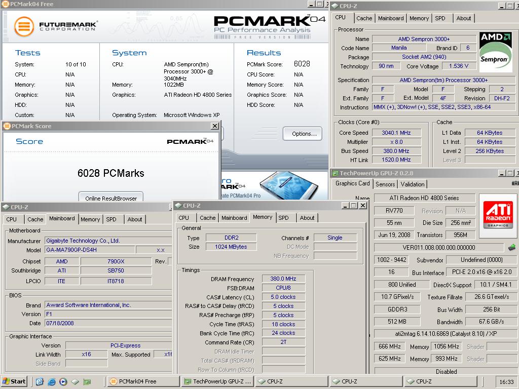
Task: Switch to PCMark04 Free taskbar button
Action: point(143,381)
